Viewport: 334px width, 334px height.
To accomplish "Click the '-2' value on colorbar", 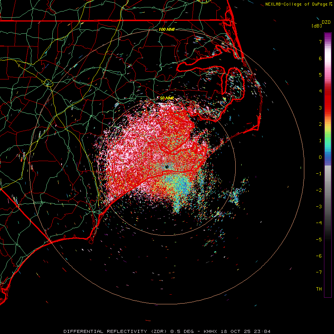I will point(319,190).
